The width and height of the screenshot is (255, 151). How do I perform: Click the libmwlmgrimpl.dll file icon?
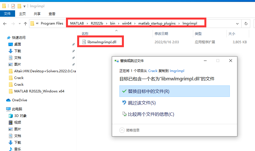pos(84,42)
